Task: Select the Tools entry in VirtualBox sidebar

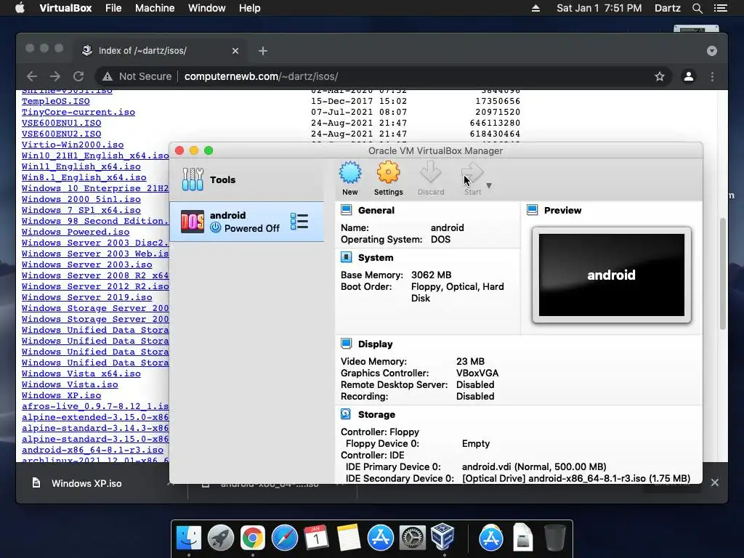Action: tap(247, 180)
